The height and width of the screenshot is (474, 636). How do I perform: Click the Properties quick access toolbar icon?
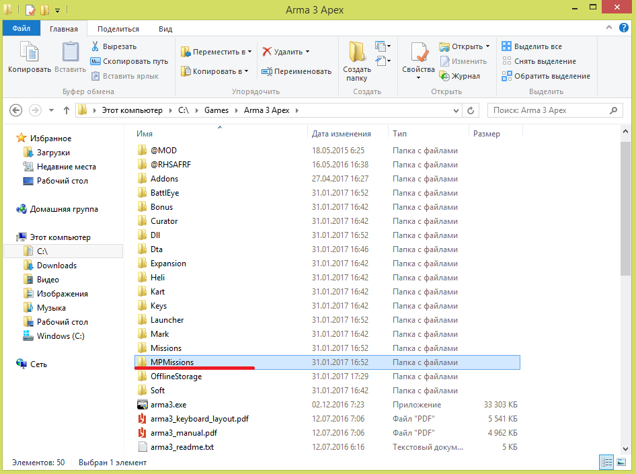[30, 9]
